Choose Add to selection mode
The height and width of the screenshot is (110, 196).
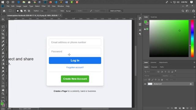(21, 11)
